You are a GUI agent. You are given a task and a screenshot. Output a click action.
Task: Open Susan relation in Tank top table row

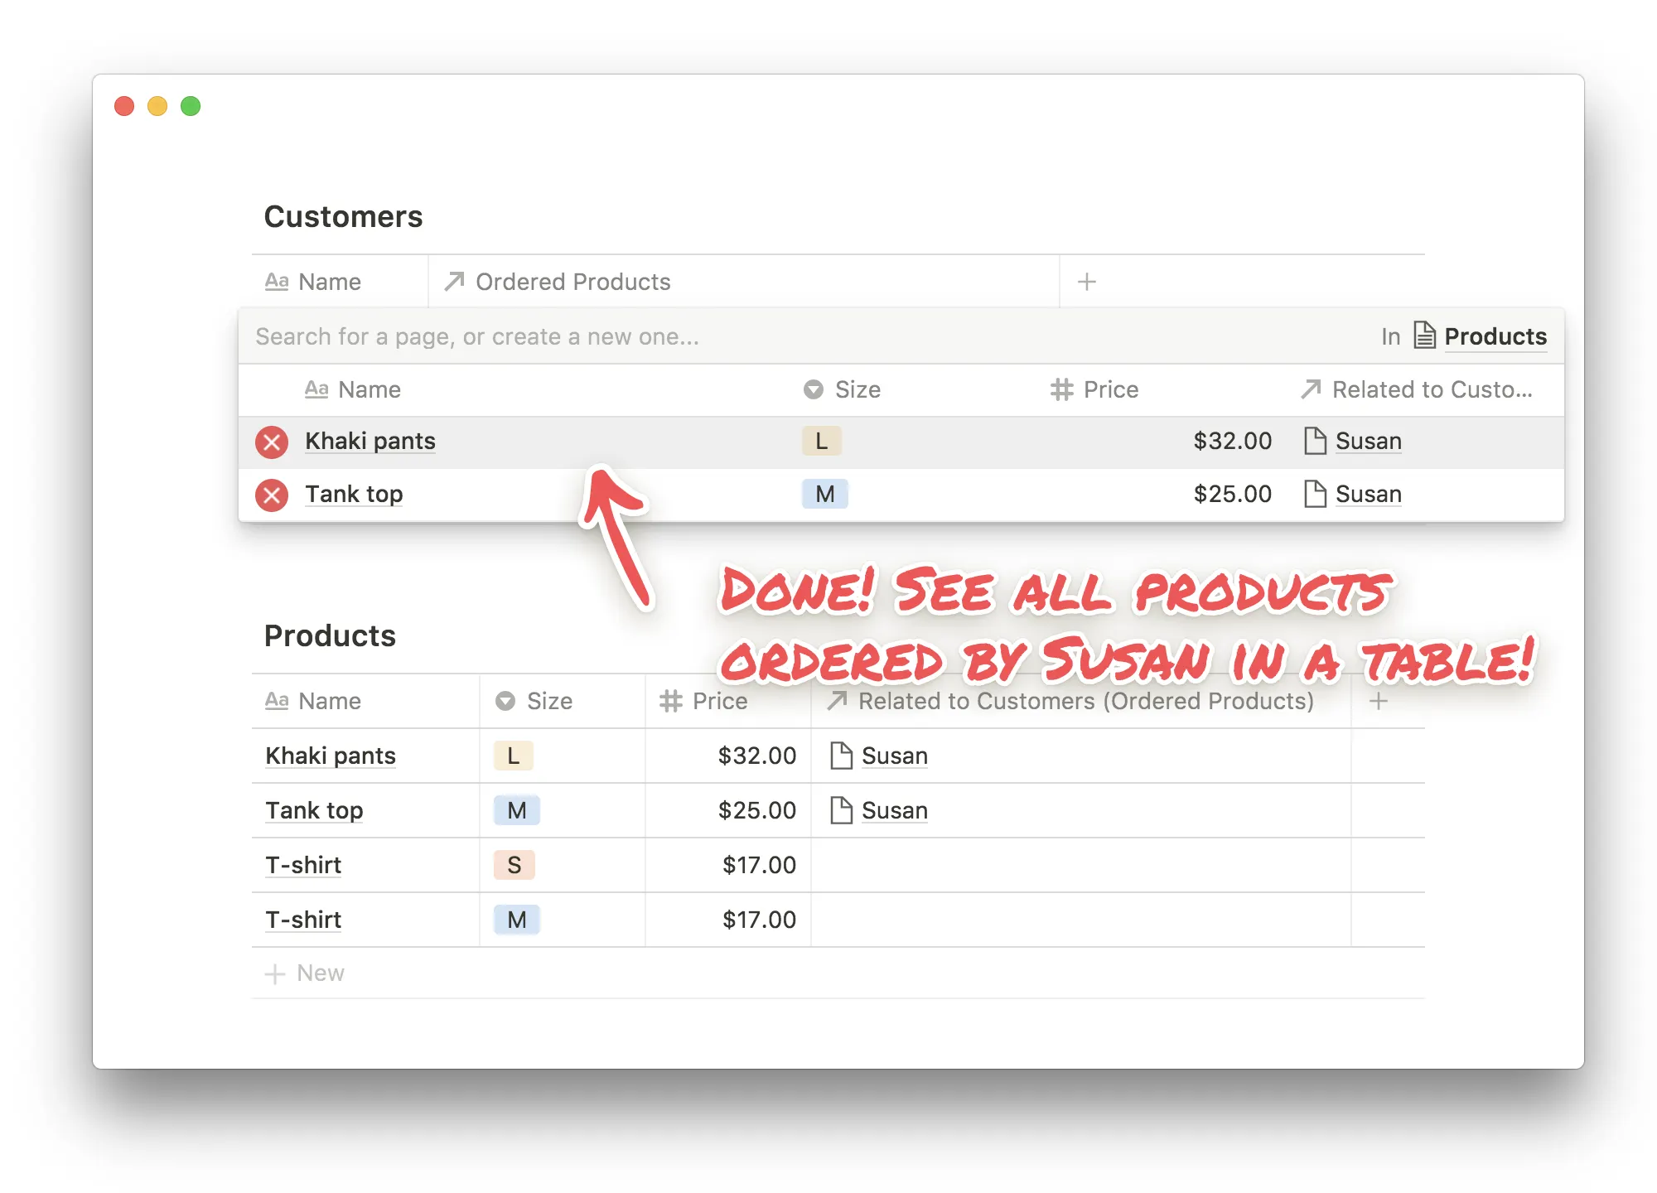pyautogui.click(x=894, y=810)
